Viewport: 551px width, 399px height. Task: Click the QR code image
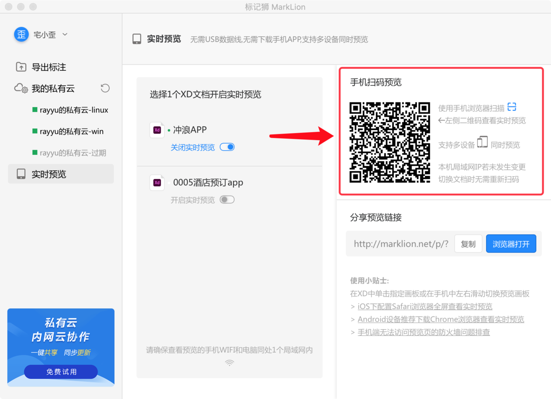point(389,142)
